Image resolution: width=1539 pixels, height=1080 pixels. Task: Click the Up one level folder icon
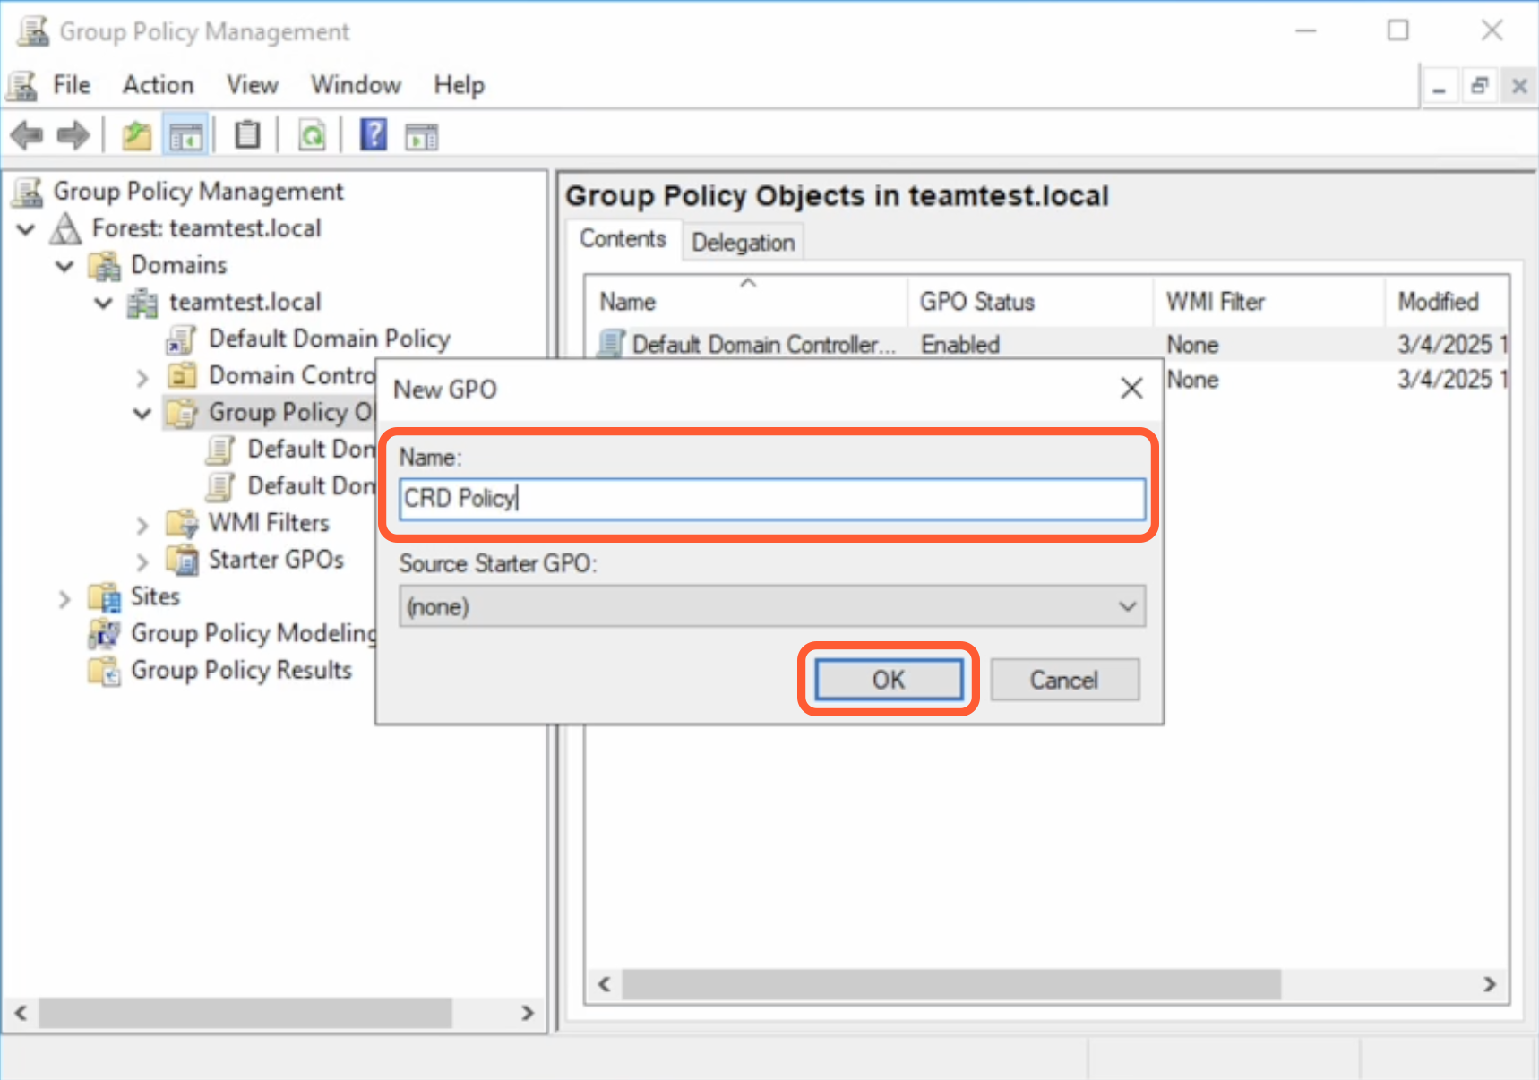137,136
